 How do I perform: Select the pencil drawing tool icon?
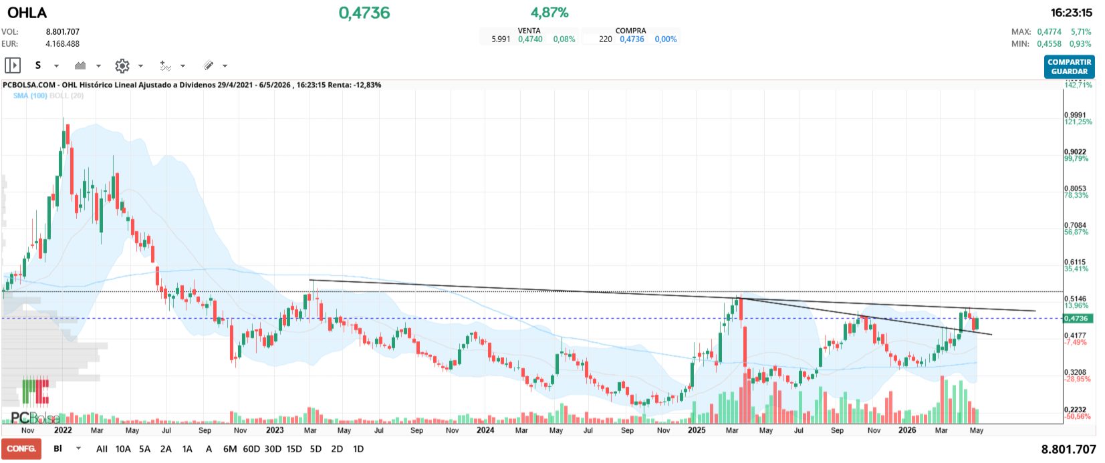coord(209,65)
